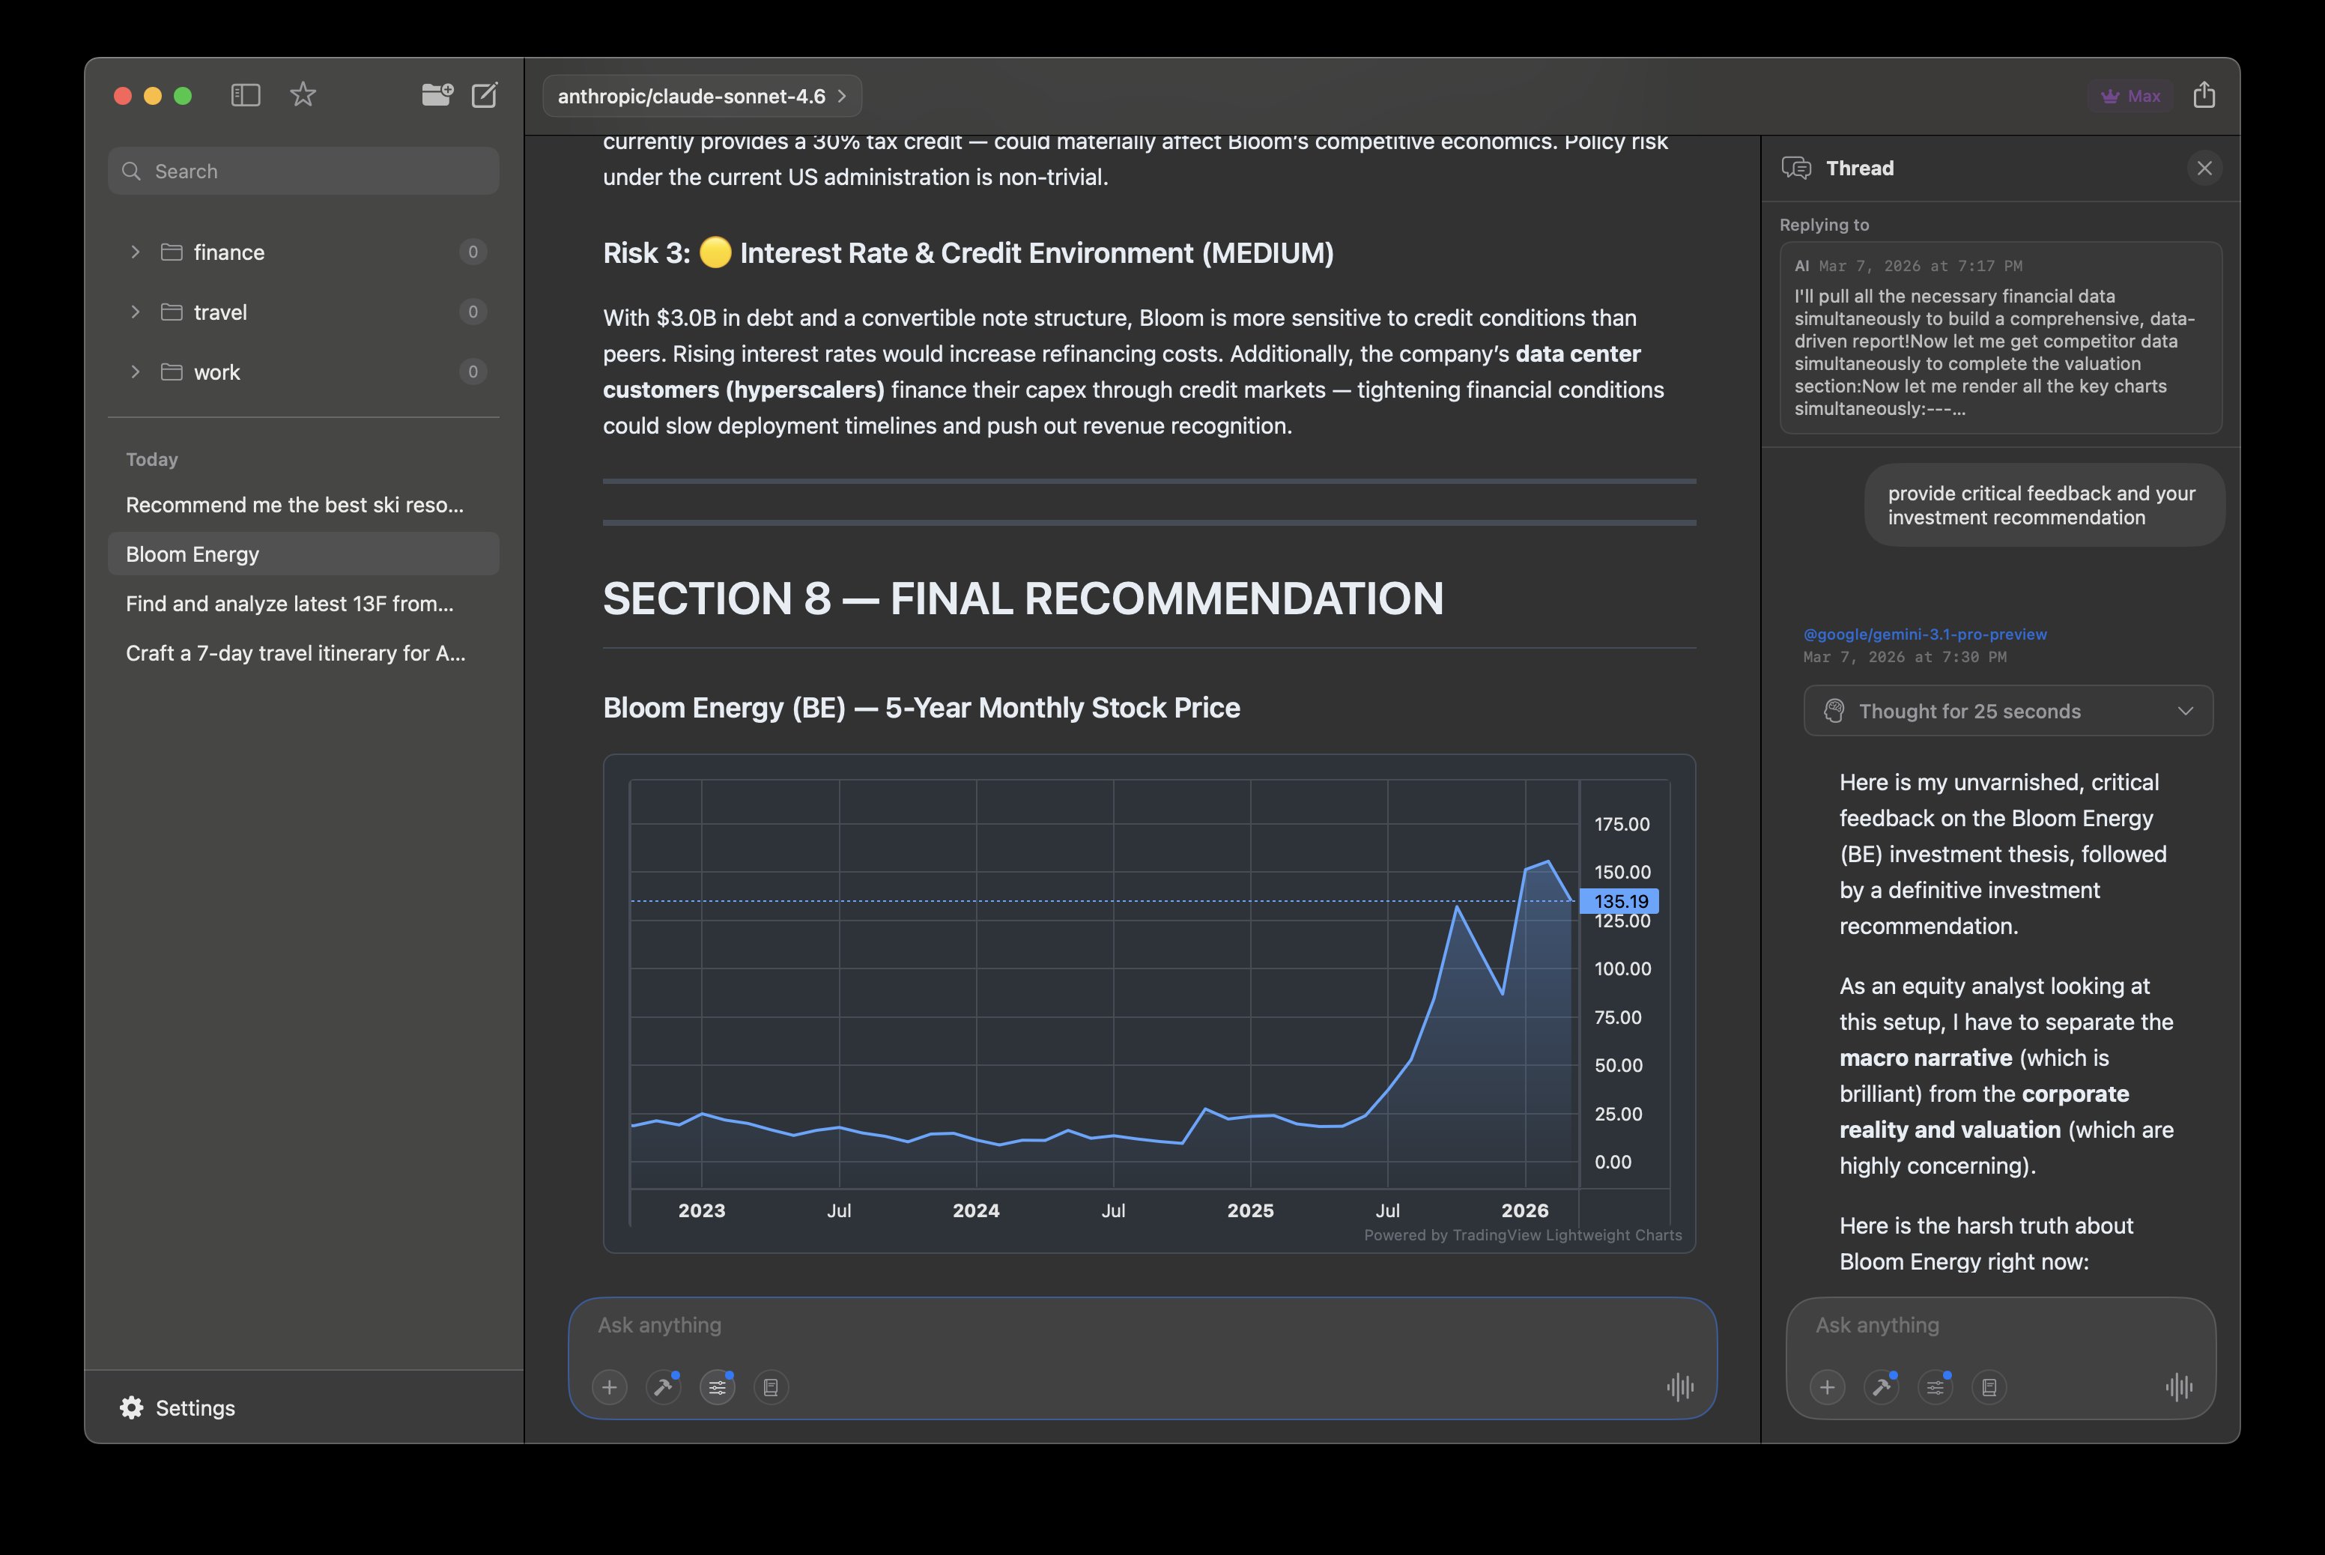2325x1555 pixels.
Task: Create a new chat with compose icon
Action: pyautogui.click(x=485, y=95)
